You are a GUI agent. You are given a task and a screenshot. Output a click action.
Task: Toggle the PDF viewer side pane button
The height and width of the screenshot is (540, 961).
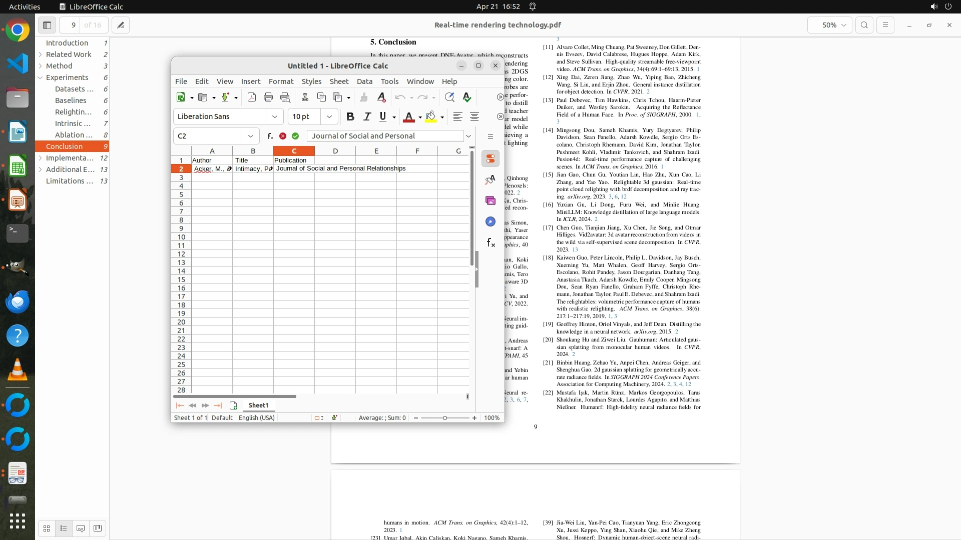pos(47,25)
